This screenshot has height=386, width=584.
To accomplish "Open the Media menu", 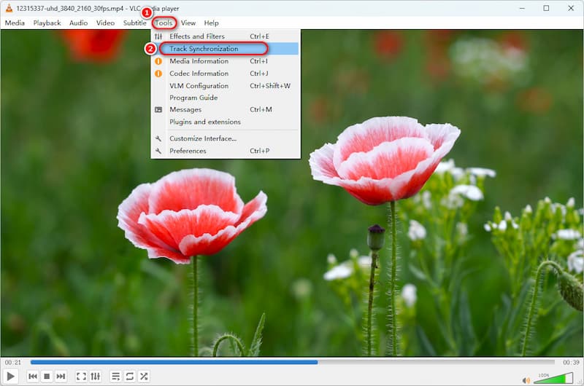I will point(15,23).
